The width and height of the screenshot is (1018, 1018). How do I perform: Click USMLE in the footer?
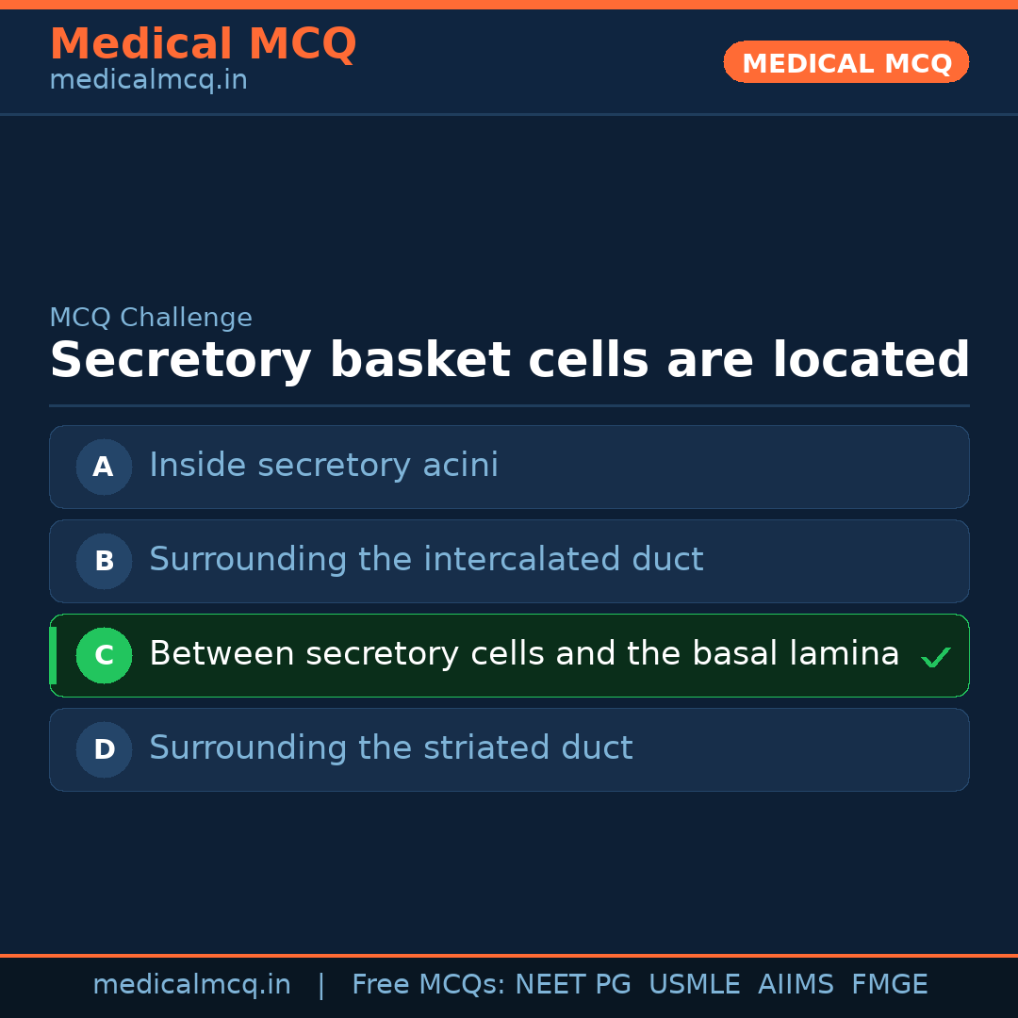[x=694, y=985]
